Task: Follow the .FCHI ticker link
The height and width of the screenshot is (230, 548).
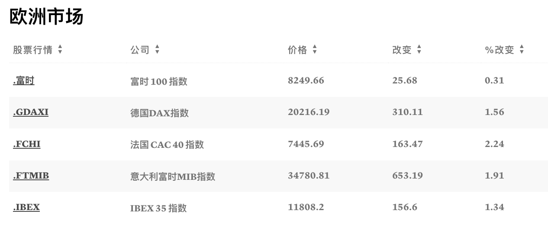Action: (x=27, y=144)
